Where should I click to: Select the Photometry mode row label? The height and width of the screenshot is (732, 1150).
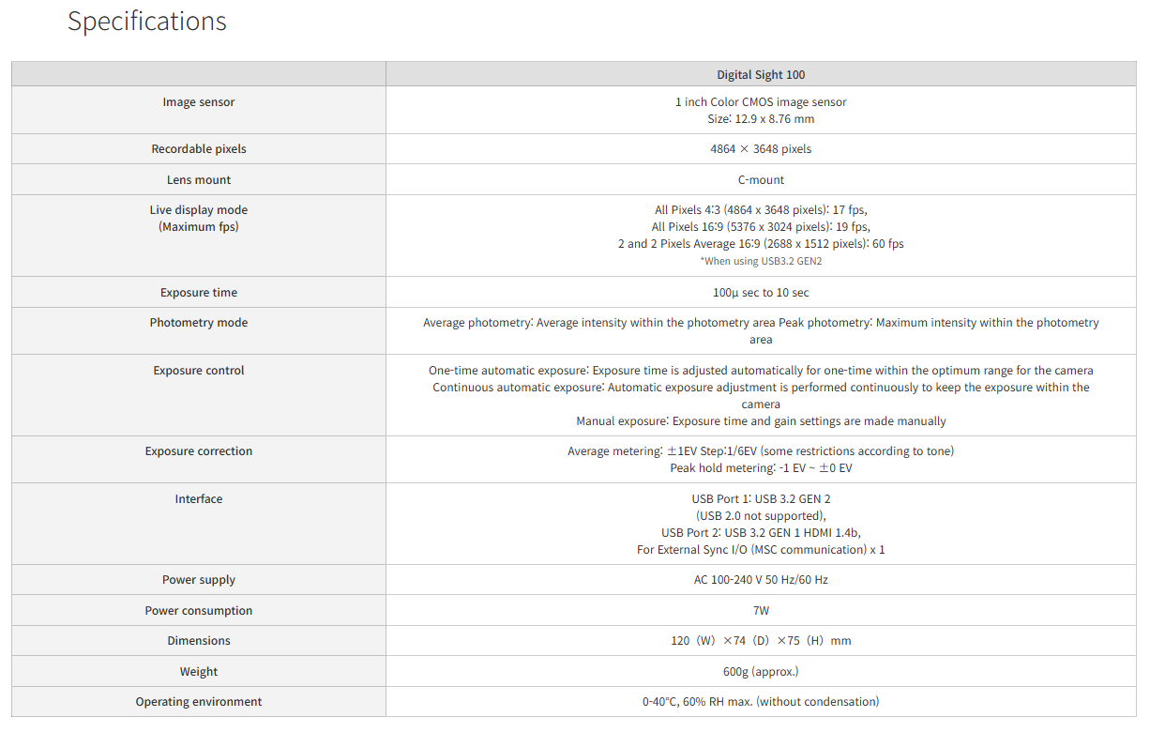[x=199, y=323]
